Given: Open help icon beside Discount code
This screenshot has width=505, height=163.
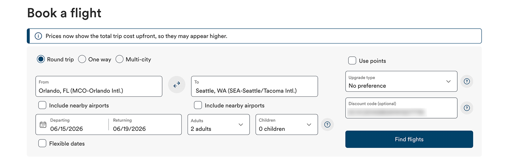Looking at the screenshot, I should pos(467,108).
